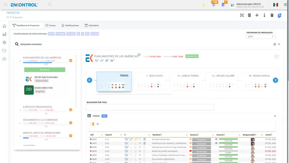Viewport: 289px width, 163px height.
Task: Open Programa de Arranques 2019 dropdown
Action: click(260, 37)
